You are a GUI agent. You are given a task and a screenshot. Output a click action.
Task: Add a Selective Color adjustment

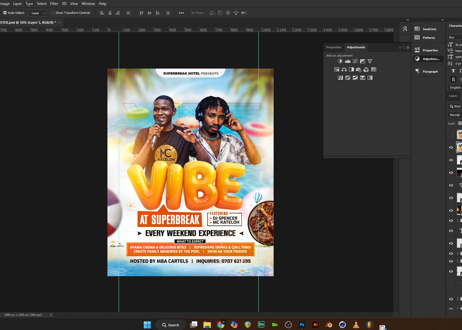click(x=363, y=78)
